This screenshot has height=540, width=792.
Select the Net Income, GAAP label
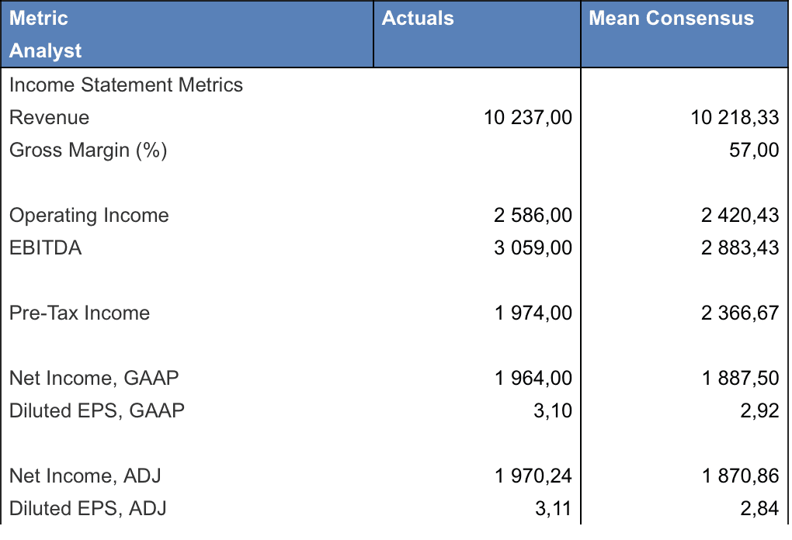94,378
